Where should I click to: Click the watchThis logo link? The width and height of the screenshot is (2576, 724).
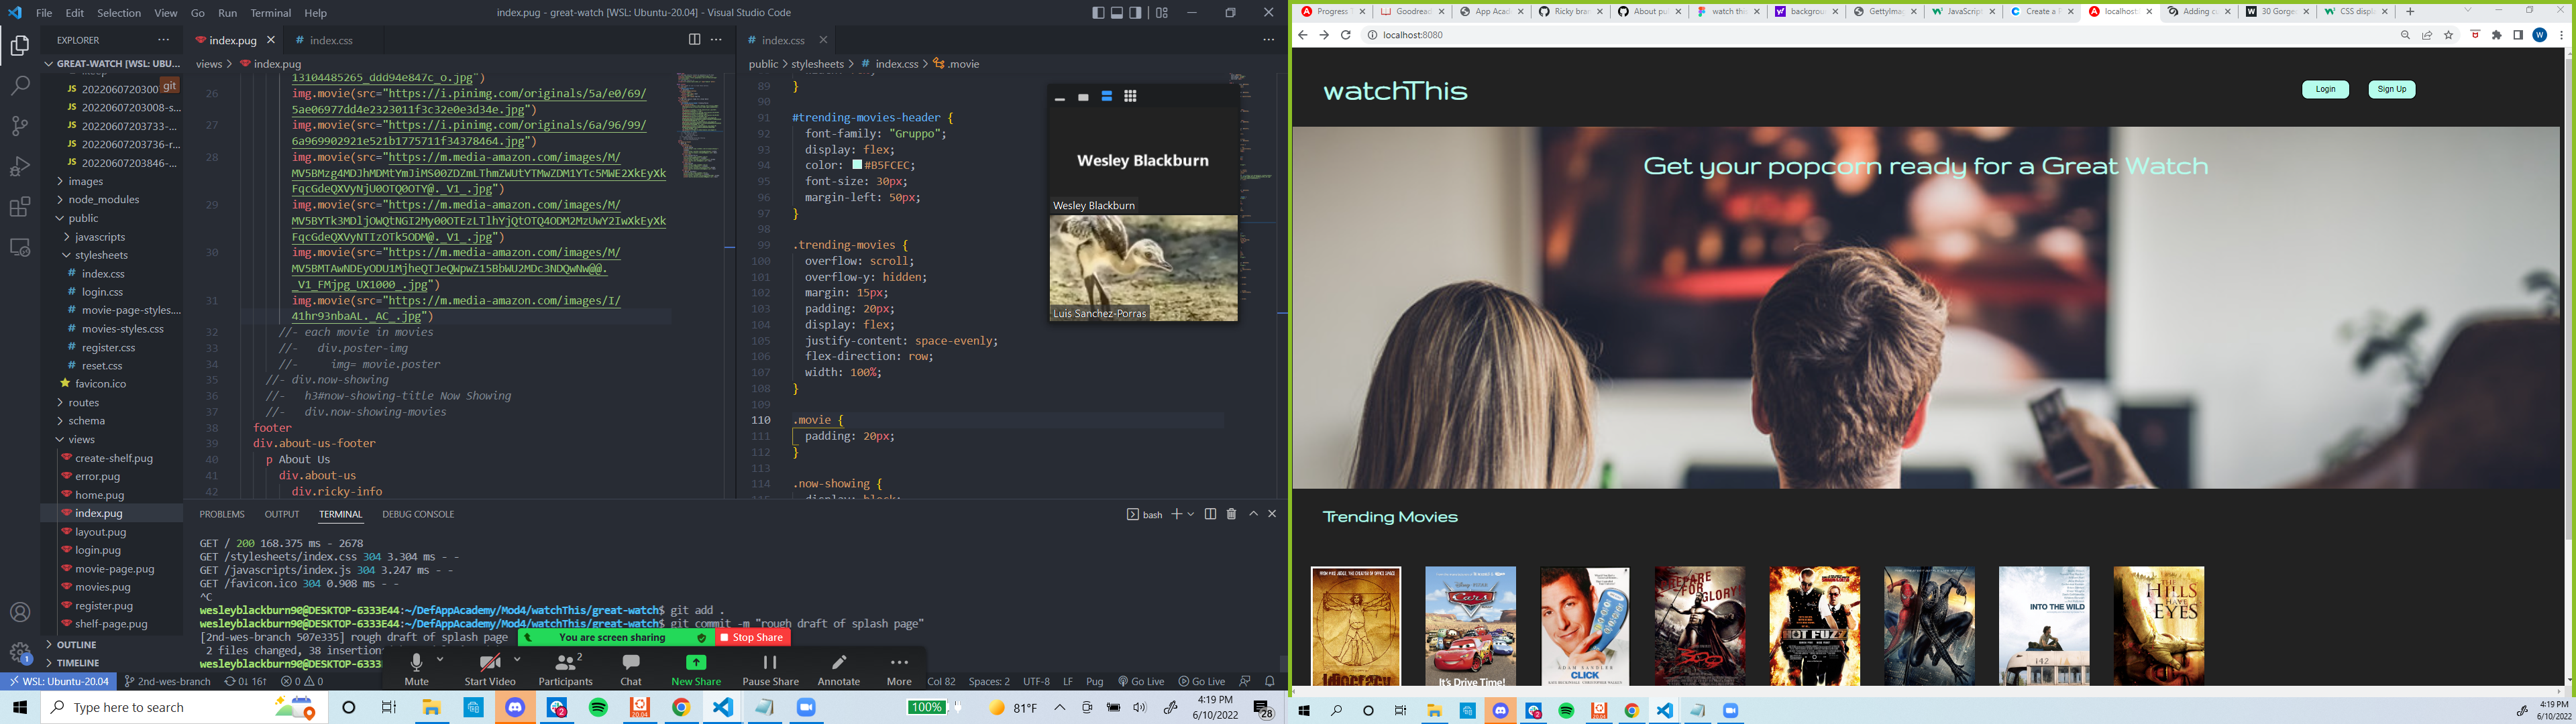click(1395, 91)
